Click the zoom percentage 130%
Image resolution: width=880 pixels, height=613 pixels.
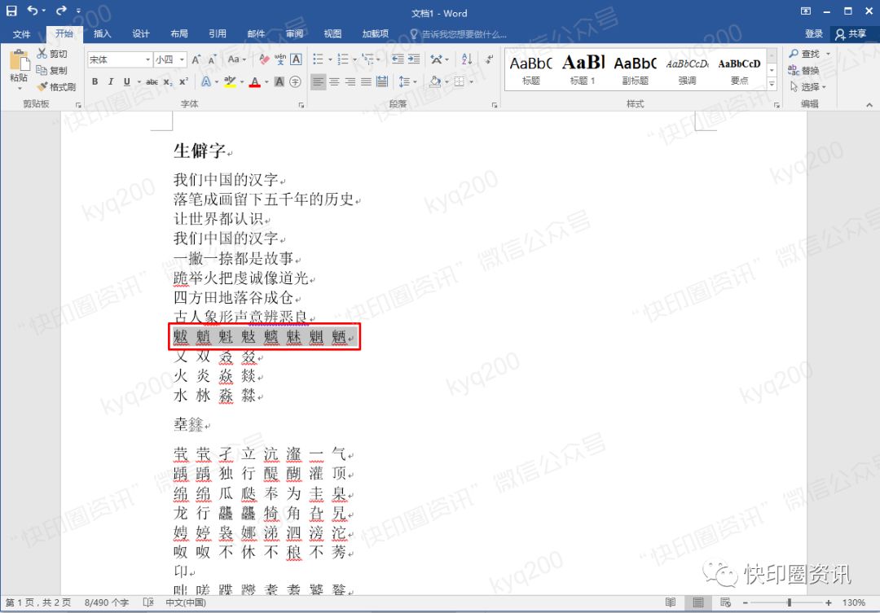pos(854,602)
